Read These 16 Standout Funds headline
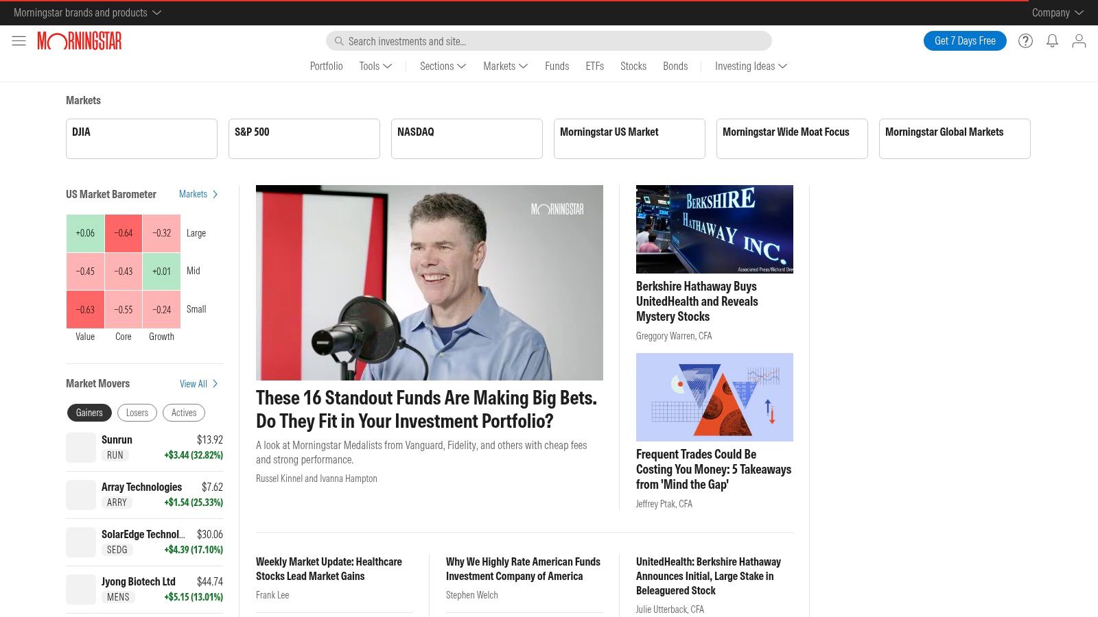The height and width of the screenshot is (617, 1098). 427,409
